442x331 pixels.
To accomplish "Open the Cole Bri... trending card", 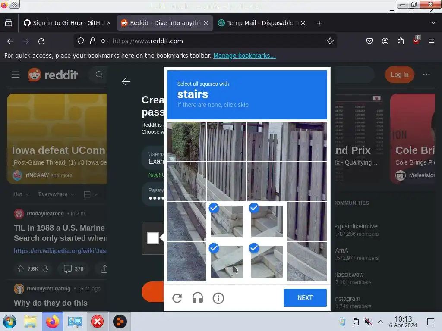I will point(413,139).
